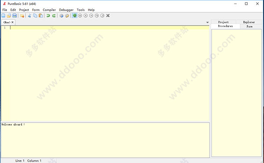Switch to the Explorer tab
Image resolution: width=264 pixels, height=163 pixels.
(249, 22)
